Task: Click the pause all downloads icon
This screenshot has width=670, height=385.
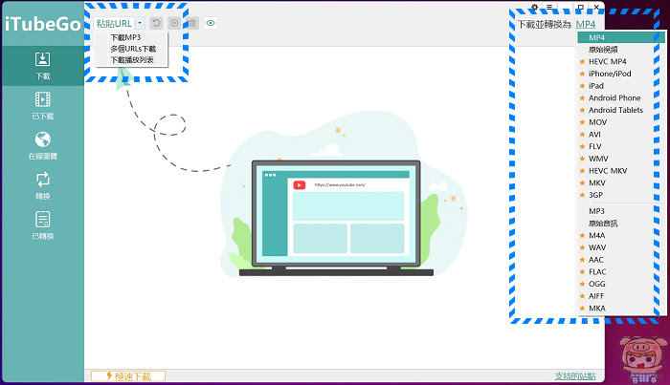Action: tap(174, 23)
